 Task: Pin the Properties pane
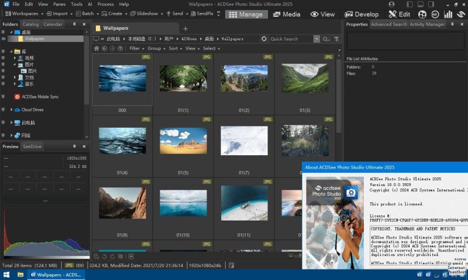point(452,24)
